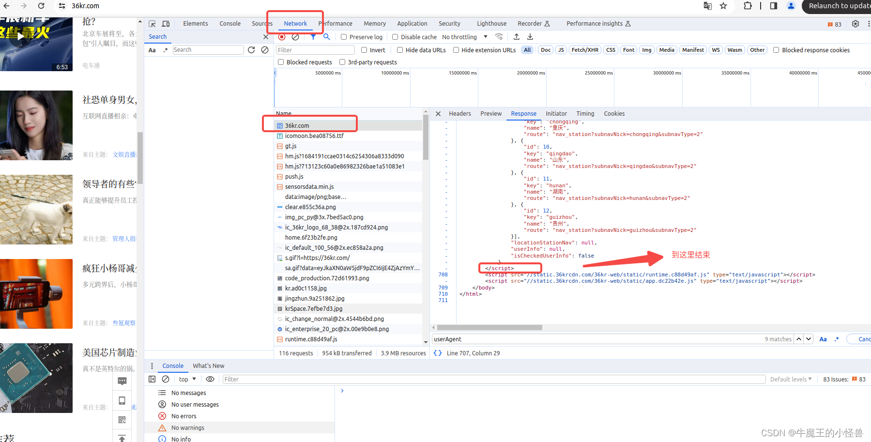Image resolution: width=871 pixels, height=442 pixels.
Task: Open DevTools settings gear
Action: click(856, 24)
